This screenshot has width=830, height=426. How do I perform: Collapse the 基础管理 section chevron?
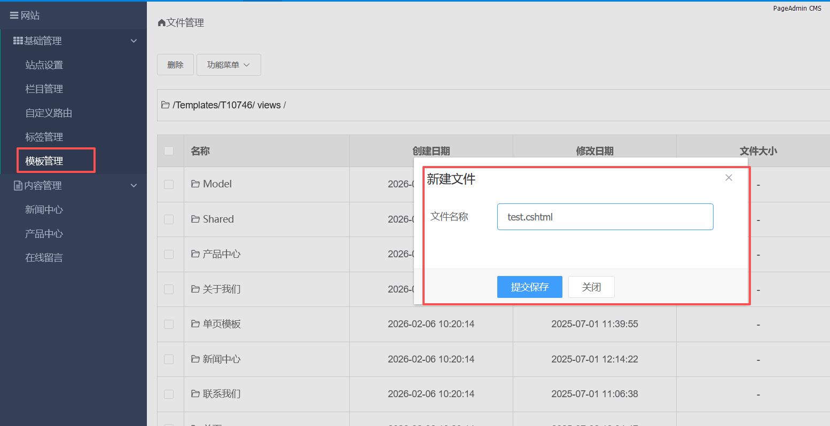134,41
